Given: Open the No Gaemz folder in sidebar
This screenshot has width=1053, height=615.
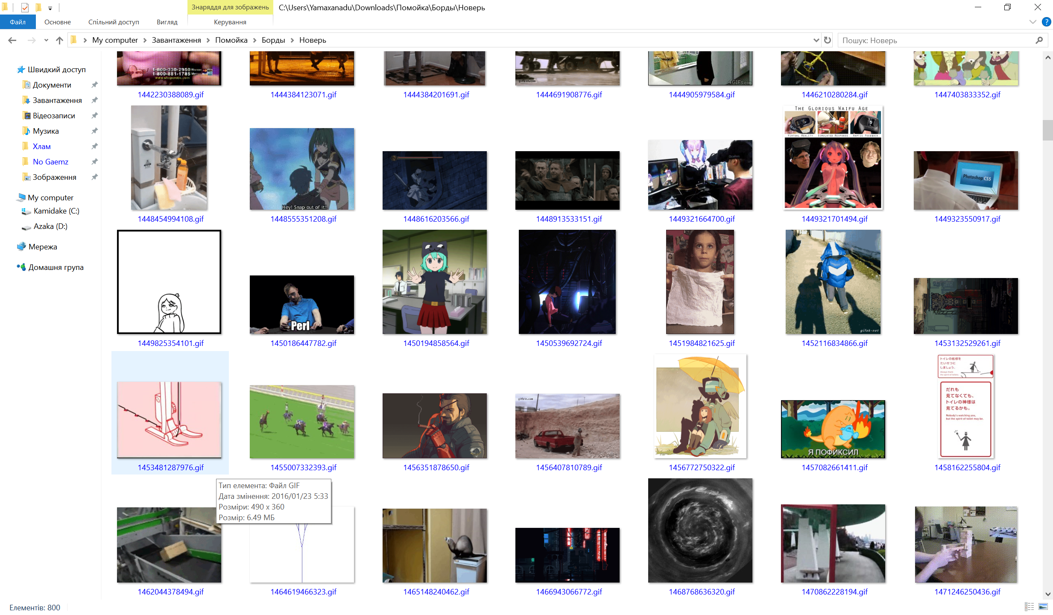Looking at the screenshot, I should pyautogui.click(x=50, y=161).
